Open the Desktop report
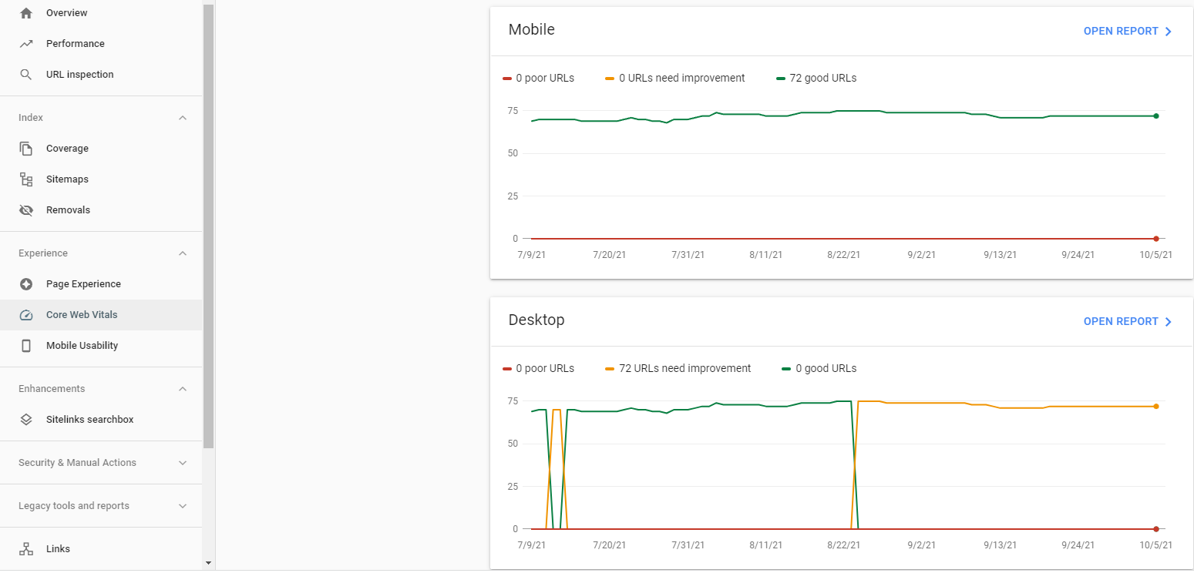Viewport: 1194px width, 573px height. [x=1127, y=322]
